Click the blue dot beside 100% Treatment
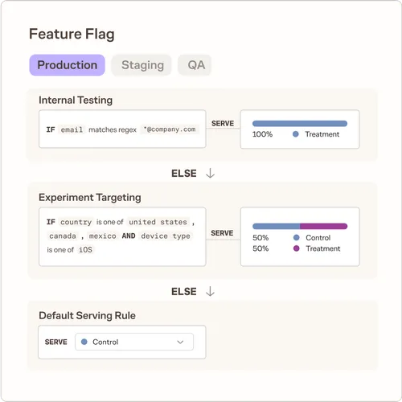The height and width of the screenshot is (402, 402). coord(296,134)
